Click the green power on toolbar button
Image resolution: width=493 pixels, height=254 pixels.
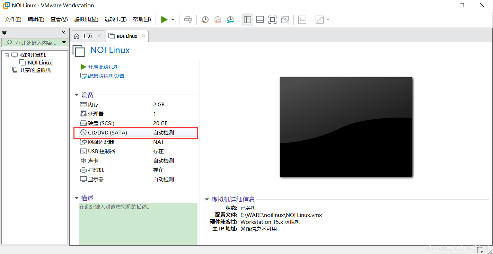164,20
